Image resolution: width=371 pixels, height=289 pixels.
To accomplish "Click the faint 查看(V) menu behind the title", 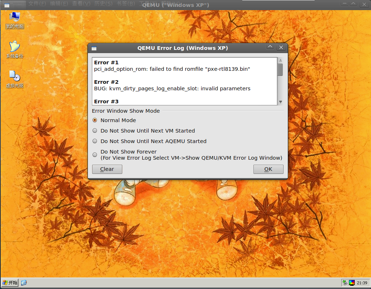I will (x=81, y=4).
